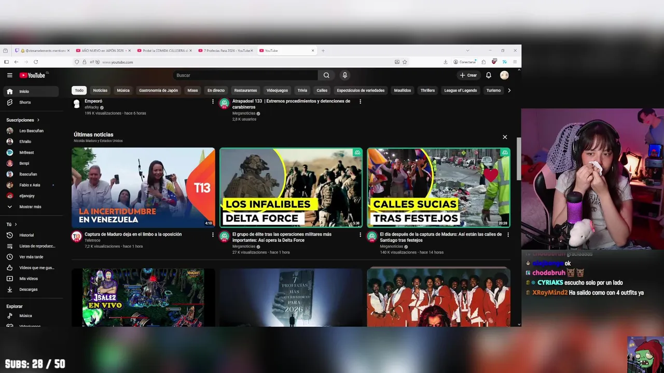This screenshot has width=664, height=373.
Task: Open options menu for Emperó video
Action: coord(213,102)
